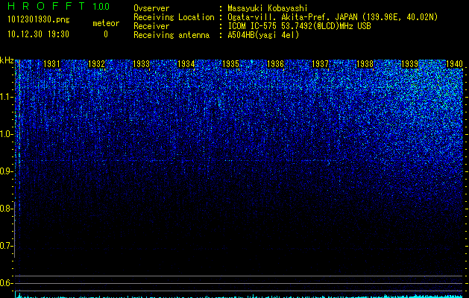Click the 0.9 frequency axis label
469x298 pixels.
[x=6, y=171]
